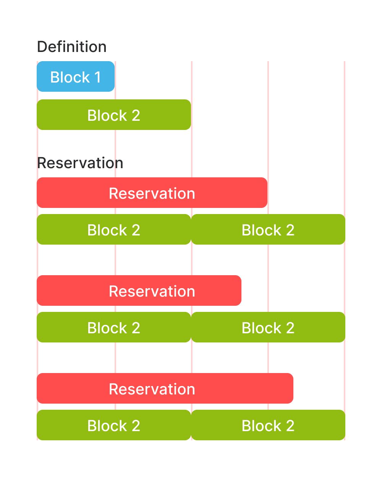382x477 pixels.
Task: Click the bottom-right green Block 2 bar
Action: pyautogui.click(x=268, y=425)
